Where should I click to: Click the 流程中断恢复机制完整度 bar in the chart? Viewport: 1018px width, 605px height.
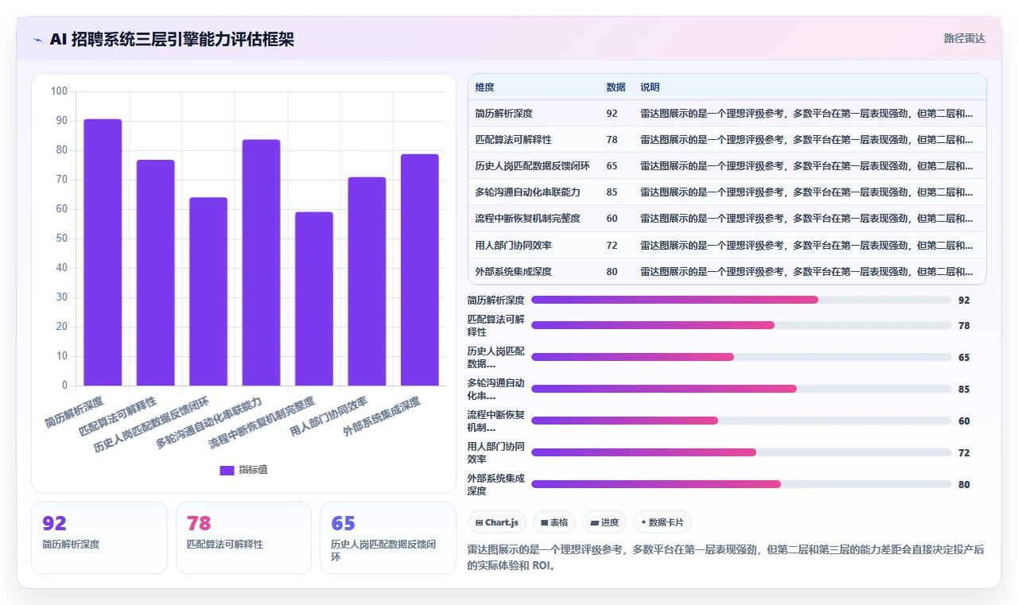click(314, 299)
